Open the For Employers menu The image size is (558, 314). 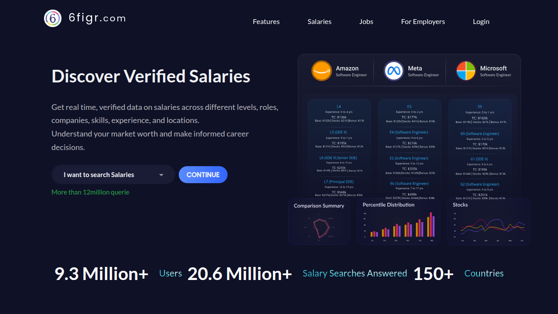pos(423,21)
